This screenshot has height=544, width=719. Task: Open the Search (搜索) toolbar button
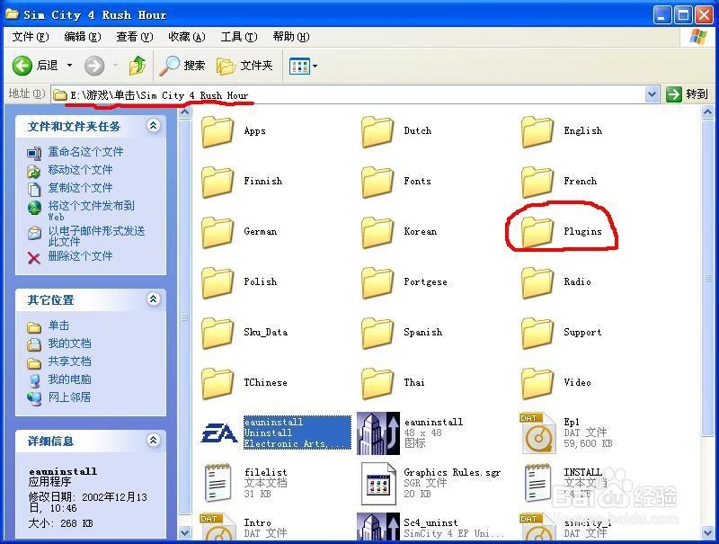click(x=182, y=66)
